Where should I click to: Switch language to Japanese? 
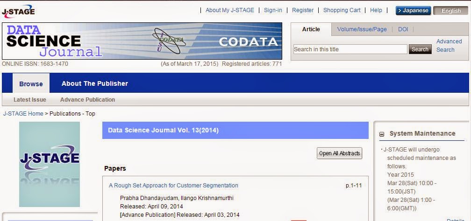[414, 11]
